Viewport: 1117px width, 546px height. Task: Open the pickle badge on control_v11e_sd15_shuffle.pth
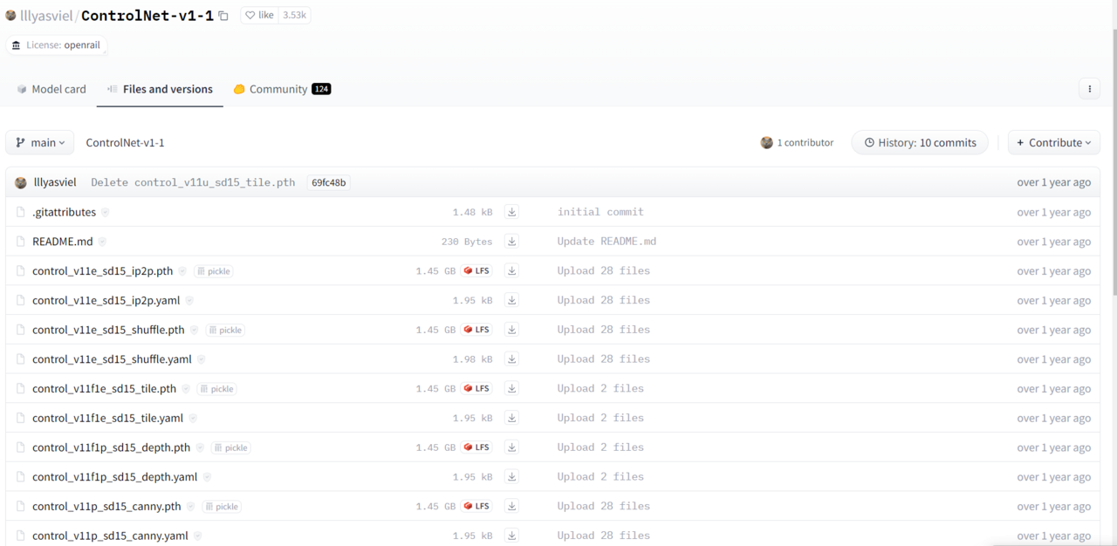coord(225,330)
